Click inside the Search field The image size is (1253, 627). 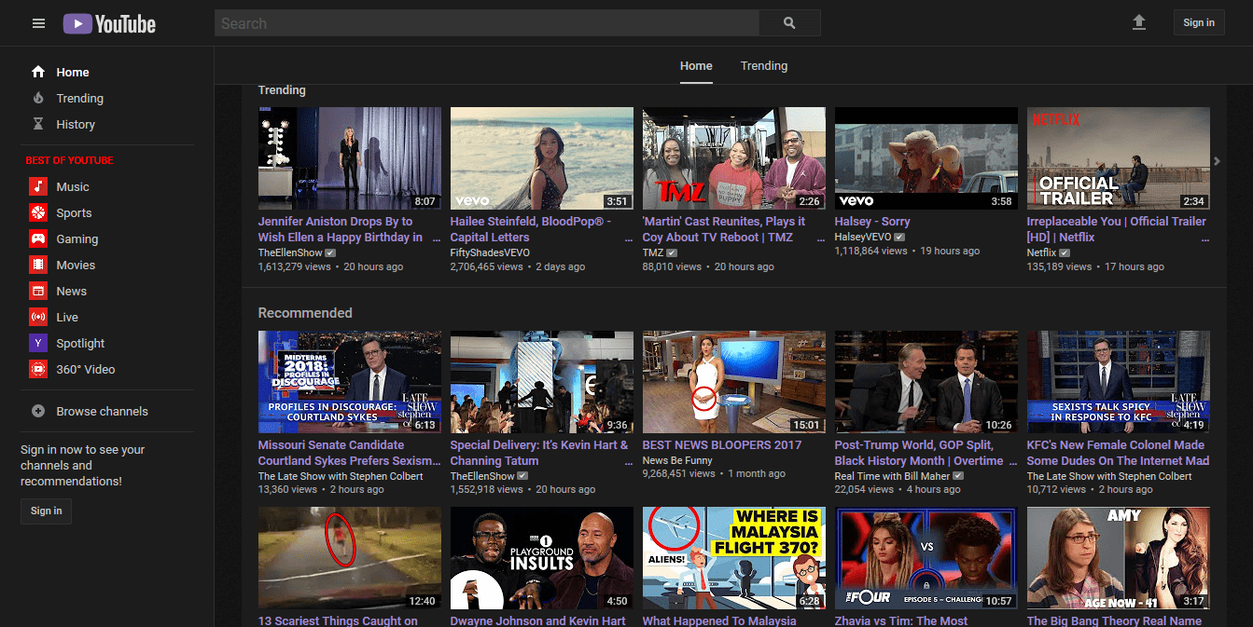pyautogui.click(x=487, y=23)
